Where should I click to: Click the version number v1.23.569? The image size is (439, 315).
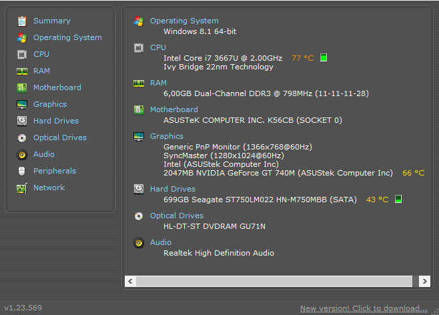point(23,308)
